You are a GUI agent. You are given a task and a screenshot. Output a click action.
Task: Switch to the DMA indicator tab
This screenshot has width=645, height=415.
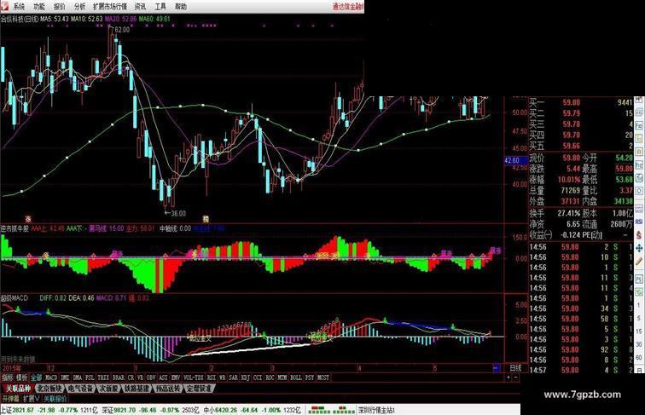coord(77,378)
